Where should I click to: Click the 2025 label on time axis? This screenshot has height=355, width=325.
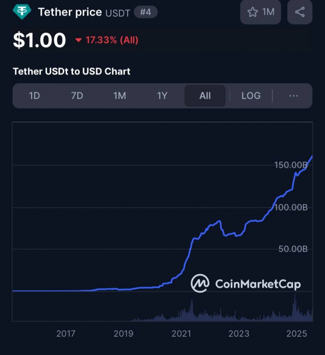coord(297,334)
